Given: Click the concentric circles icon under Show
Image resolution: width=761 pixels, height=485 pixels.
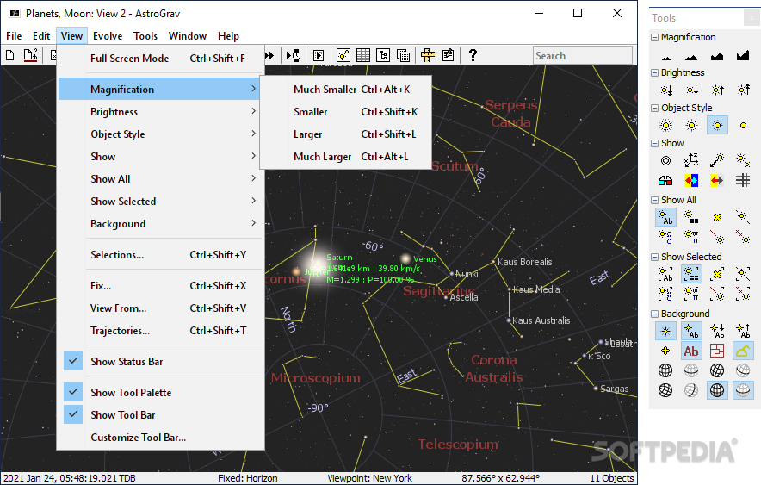Looking at the screenshot, I should 666,160.
